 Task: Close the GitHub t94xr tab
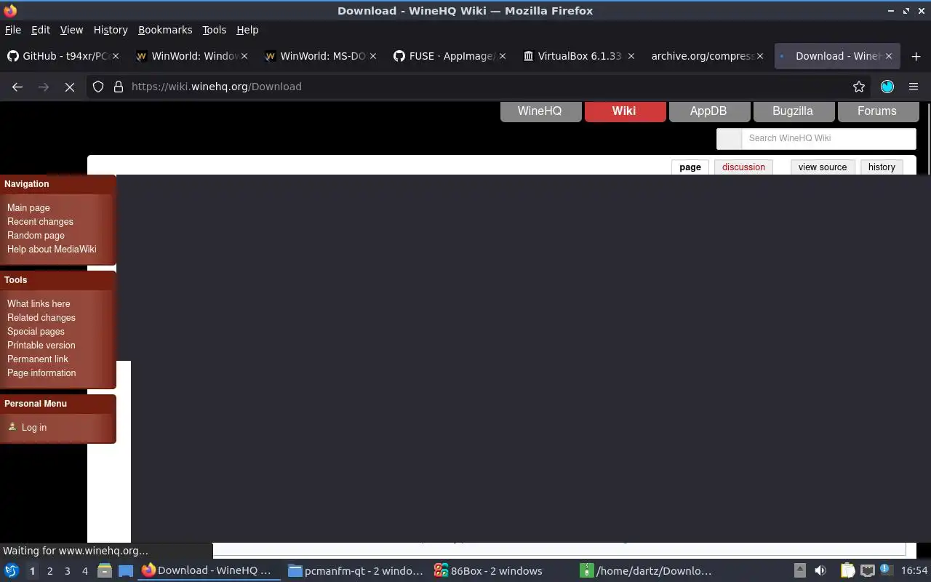coord(115,56)
